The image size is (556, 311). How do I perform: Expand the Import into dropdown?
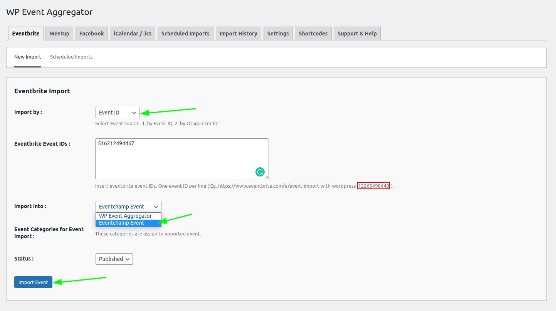point(128,207)
